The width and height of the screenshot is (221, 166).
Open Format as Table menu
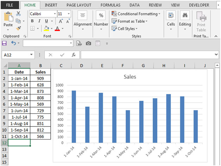[x=130, y=21]
